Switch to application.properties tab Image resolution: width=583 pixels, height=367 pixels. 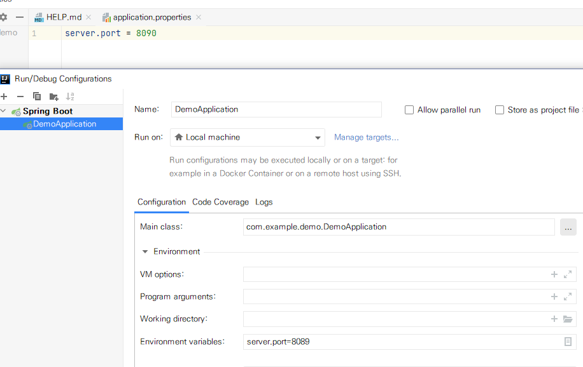pos(151,17)
